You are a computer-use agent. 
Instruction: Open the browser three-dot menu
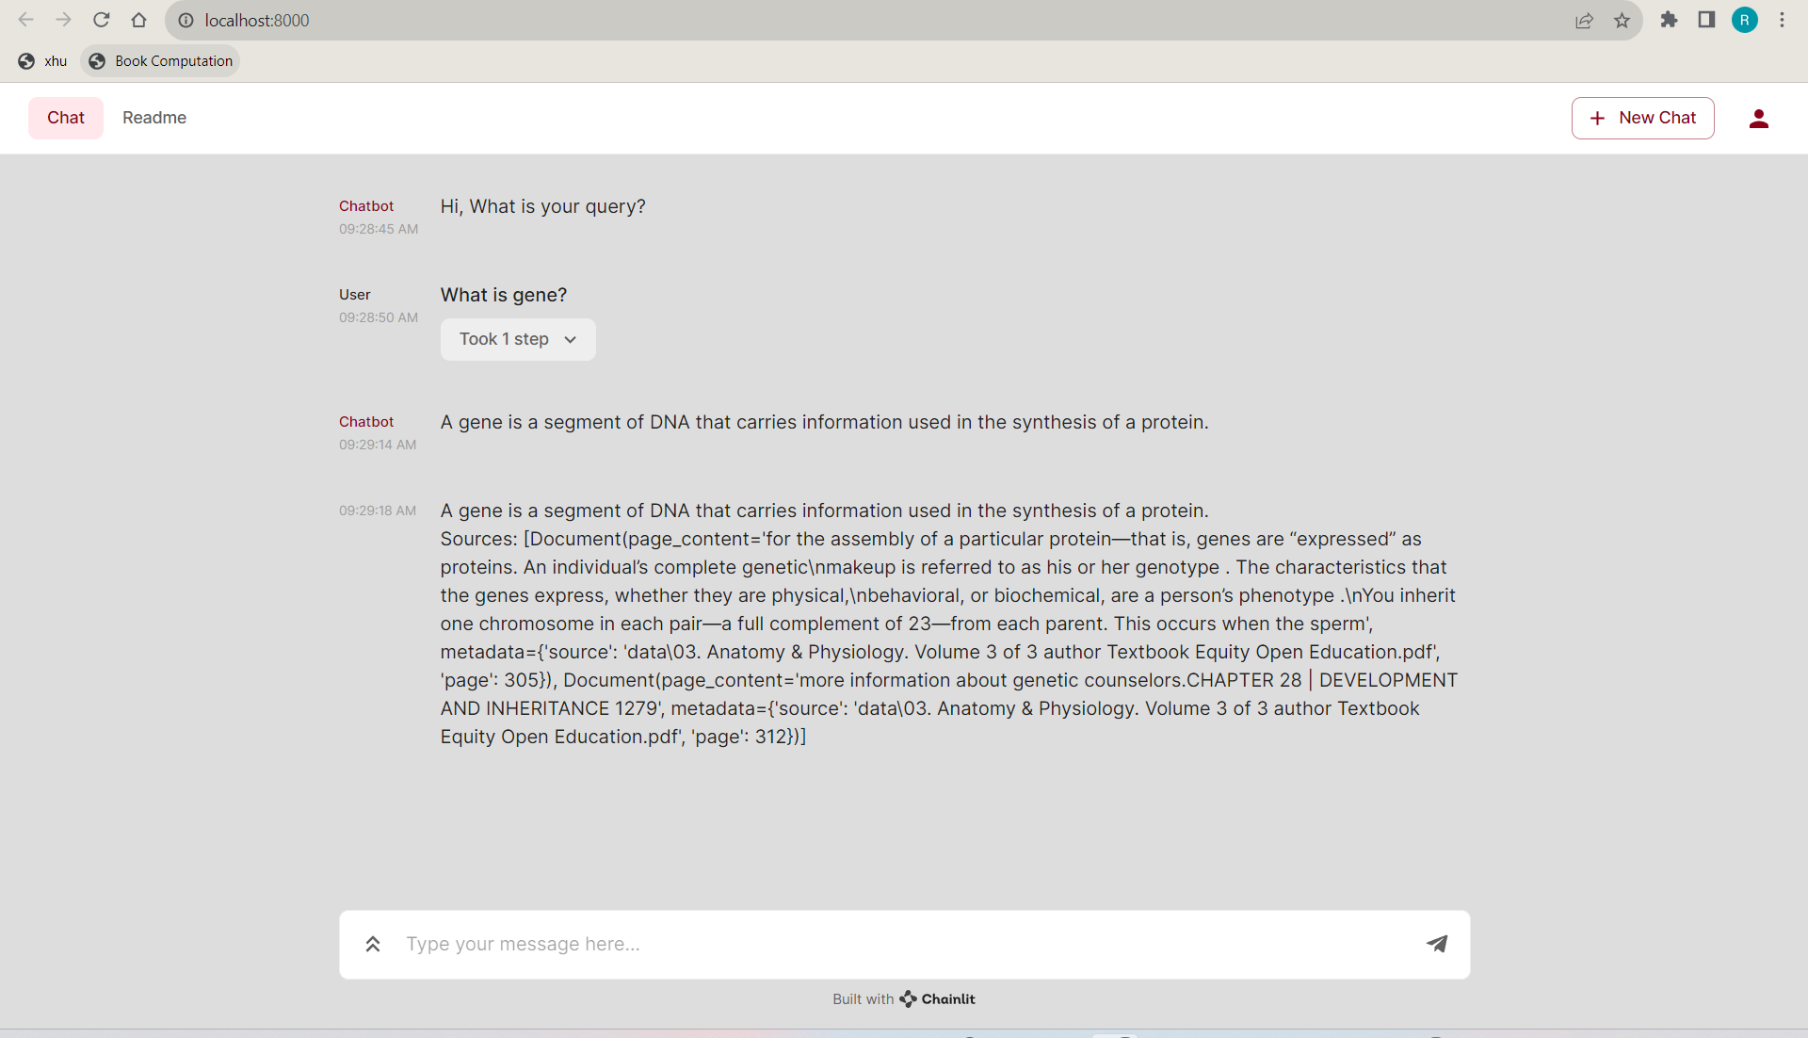[x=1782, y=20]
